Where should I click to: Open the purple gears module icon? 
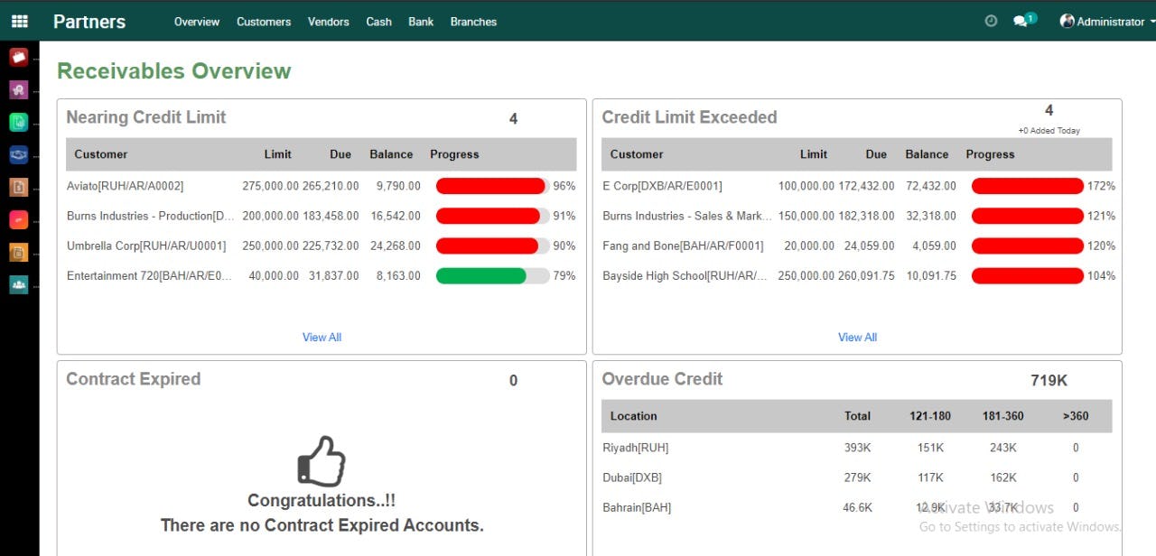coord(19,89)
